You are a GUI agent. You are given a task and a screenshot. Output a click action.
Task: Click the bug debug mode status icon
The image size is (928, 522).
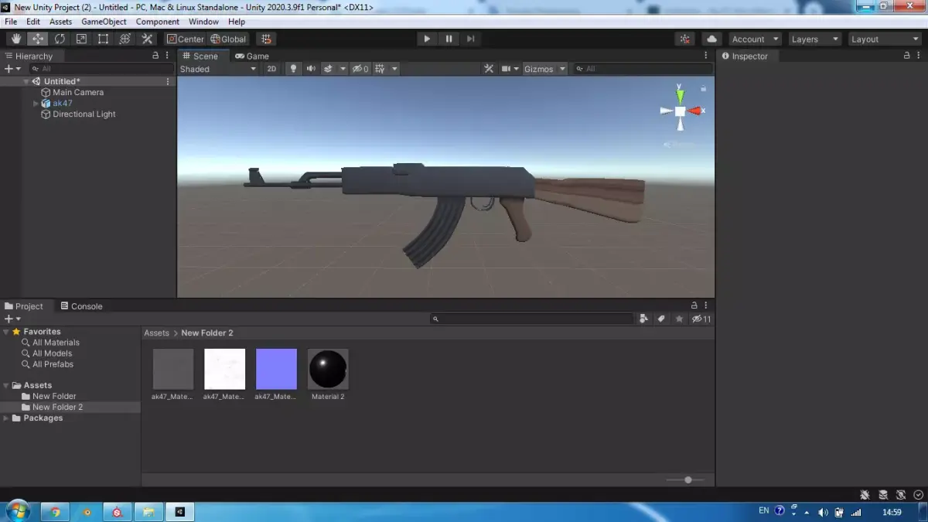865,495
